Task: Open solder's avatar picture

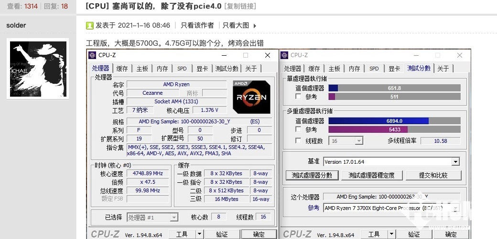Action: point(38,69)
